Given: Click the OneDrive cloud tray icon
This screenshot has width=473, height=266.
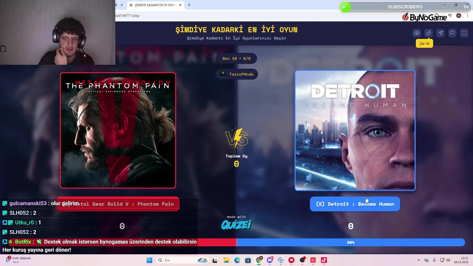Looking at the screenshot, I should point(426,260).
